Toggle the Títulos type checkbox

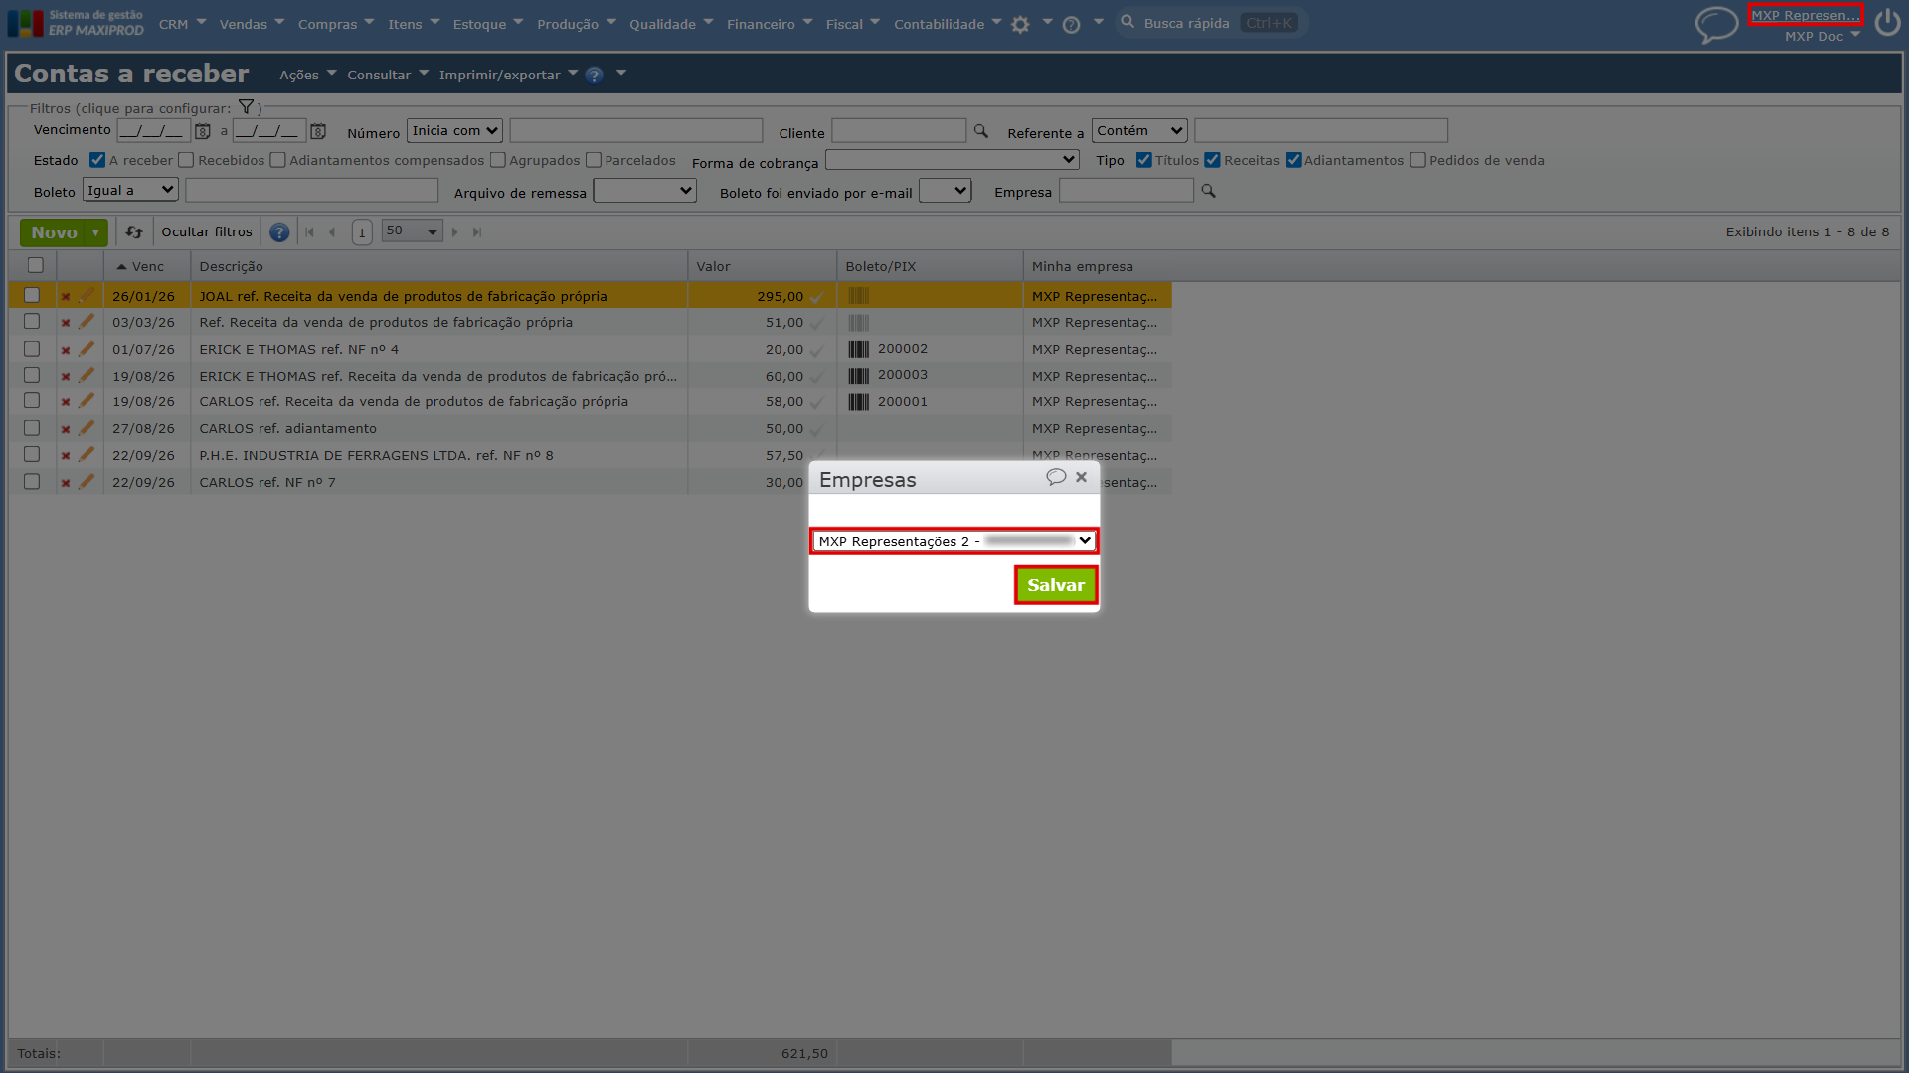[1144, 160]
